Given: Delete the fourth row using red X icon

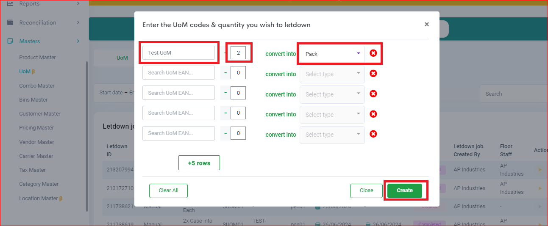Looking at the screenshot, I should tap(373, 114).
